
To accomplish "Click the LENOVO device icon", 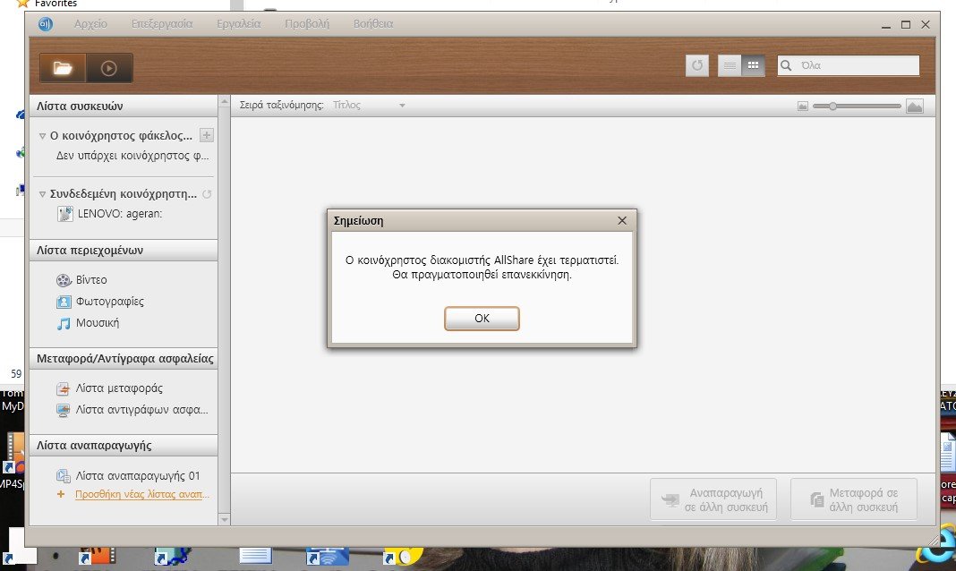I will (65, 214).
